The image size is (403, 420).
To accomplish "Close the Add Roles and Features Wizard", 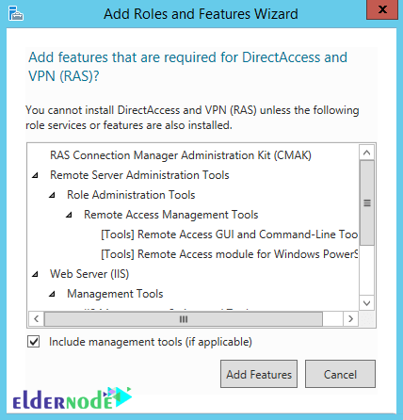I will [382, 9].
